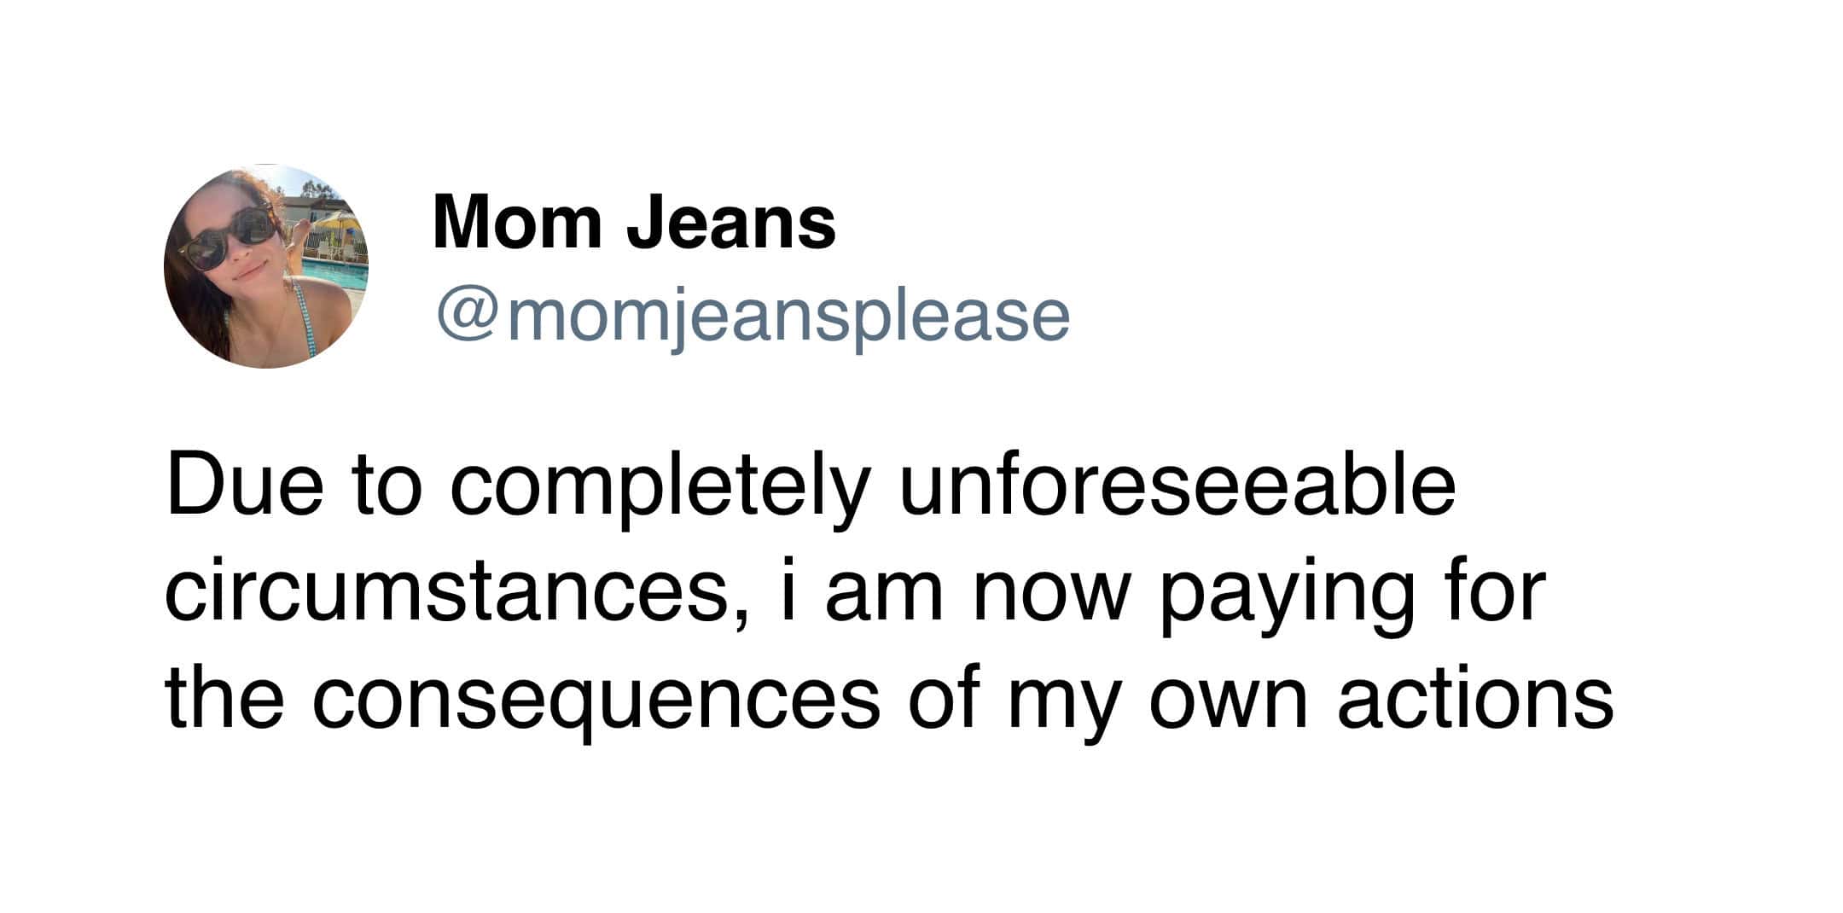1843x913 pixels.
Task: Open the Mom Jeans display name
Action: [x=634, y=222]
